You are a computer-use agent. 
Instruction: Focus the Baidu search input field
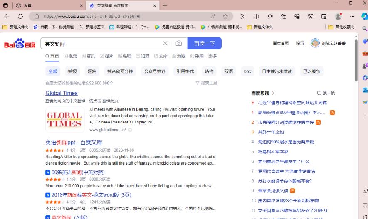[102, 44]
